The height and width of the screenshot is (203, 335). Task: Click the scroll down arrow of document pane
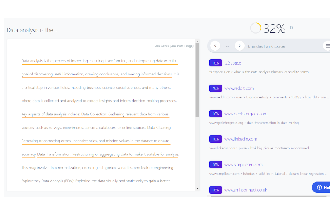(x=197, y=188)
